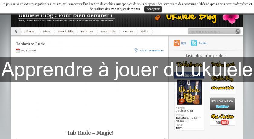254x139 pixels.
Task: Open the Mes Ukulélés menu item
Action: tap(65, 31)
